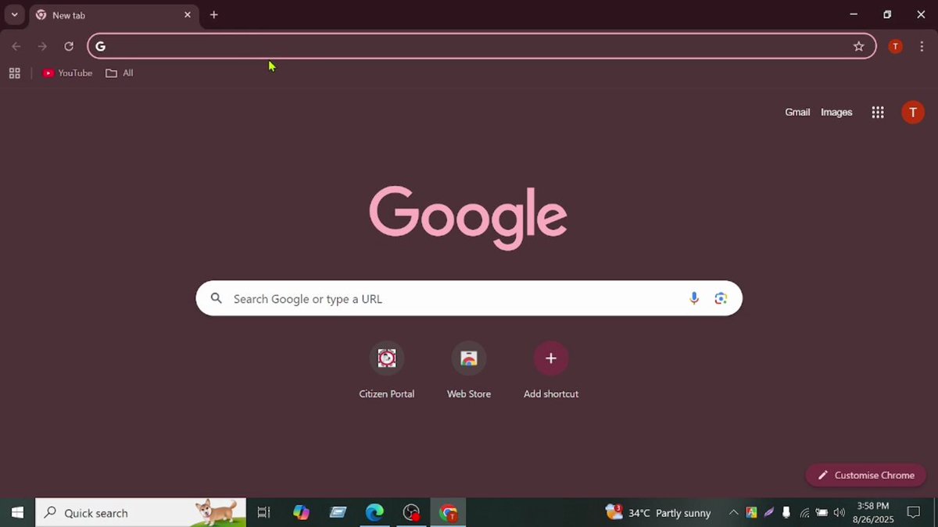Launch Copilot from taskbar
The height and width of the screenshot is (527, 938).
coord(301,513)
